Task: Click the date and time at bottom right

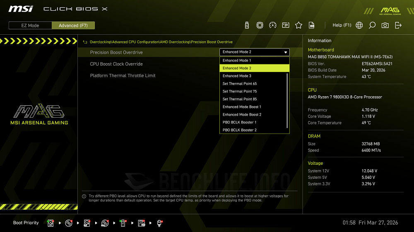Action: coord(370,223)
